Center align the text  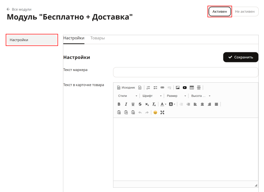202,104
